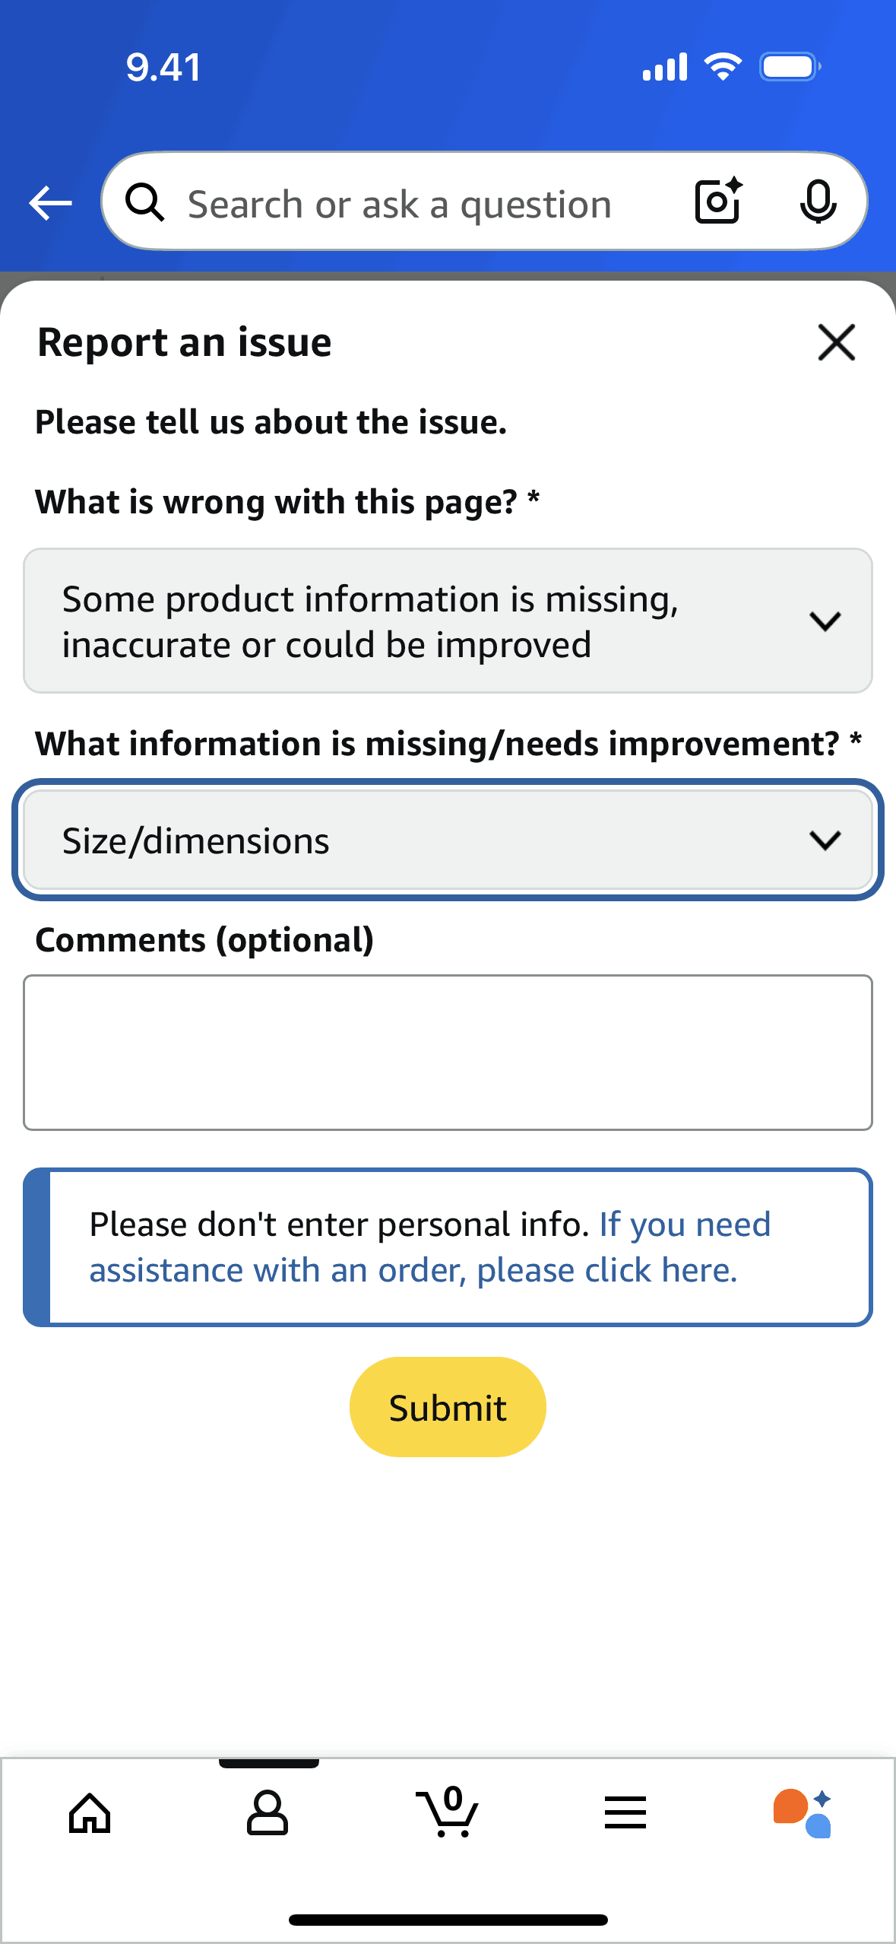The width and height of the screenshot is (896, 1944).
Task: Click chevron on Size/dimensions selector
Action: 825,840
